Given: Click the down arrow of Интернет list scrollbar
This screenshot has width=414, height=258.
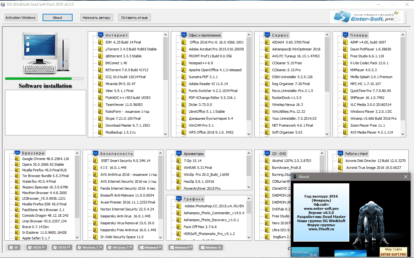Looking at the screenshot, I should [x=166, y=134].
